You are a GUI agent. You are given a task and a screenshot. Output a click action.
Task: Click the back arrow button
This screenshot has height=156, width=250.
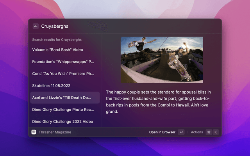(x=36, y=26)
